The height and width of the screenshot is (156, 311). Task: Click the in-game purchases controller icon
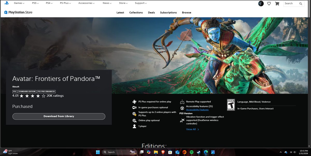[x=134, y=107]
